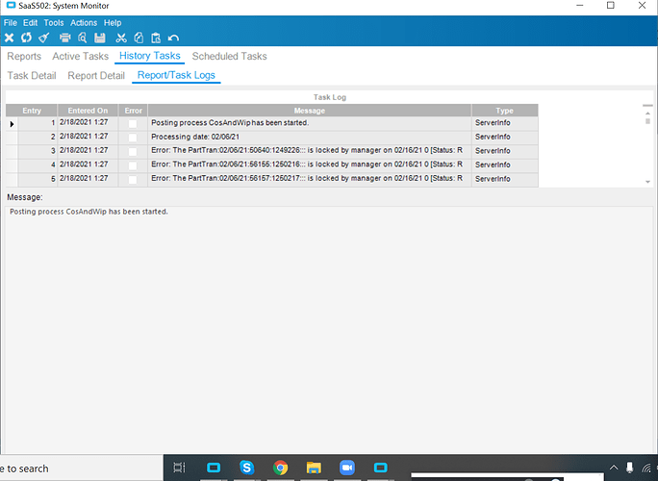Click the Task Log scrollbar thumb
The image size is (658, 481).
pos(647,121)
